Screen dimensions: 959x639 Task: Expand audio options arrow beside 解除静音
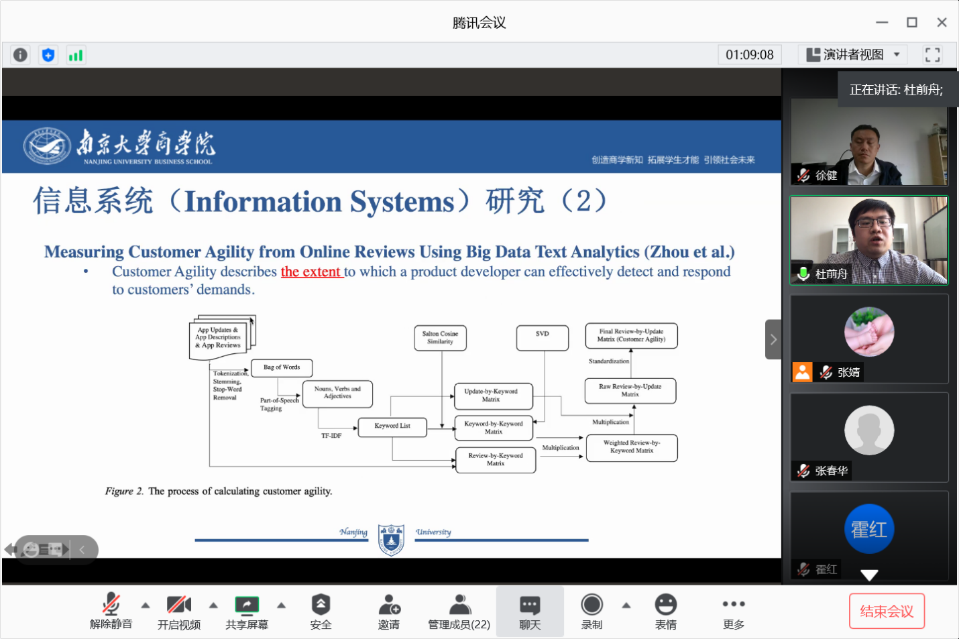(146, 605)
